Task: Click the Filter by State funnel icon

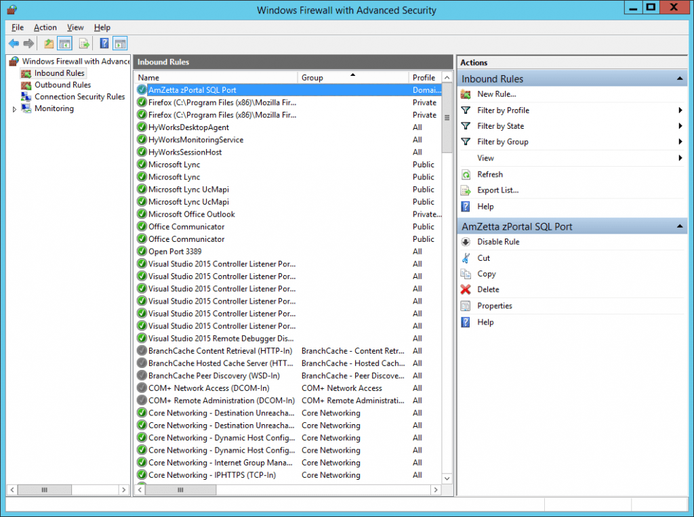Action: point(466,126)
